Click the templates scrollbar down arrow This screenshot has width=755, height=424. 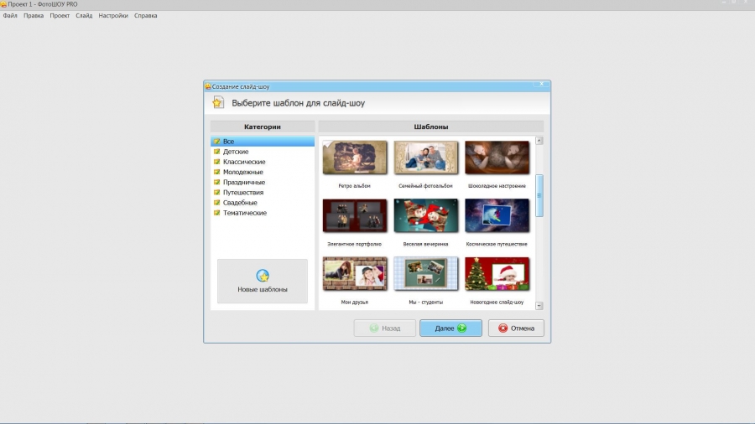point(539,306)
